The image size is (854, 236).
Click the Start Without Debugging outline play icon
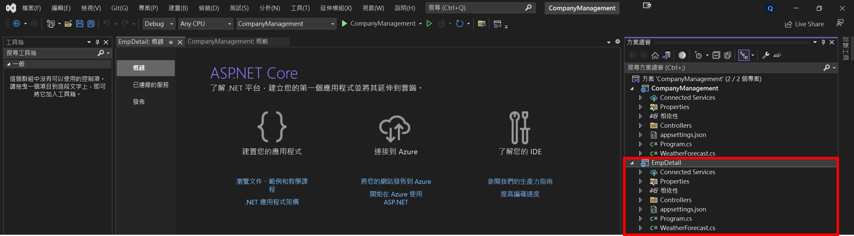(429, 24)
